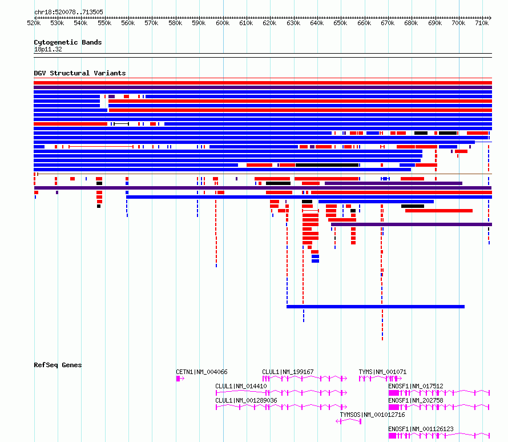508x442 pixels.
Task: Select the RefSeq Genes track title
Action: click(58, 365)
